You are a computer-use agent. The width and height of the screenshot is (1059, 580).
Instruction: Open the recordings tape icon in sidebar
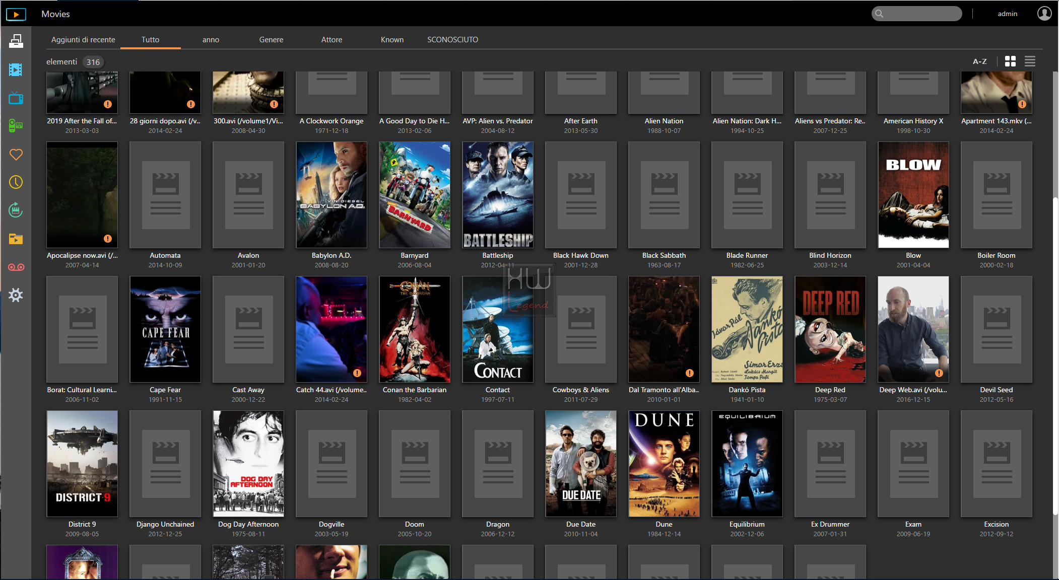point(16,267)
